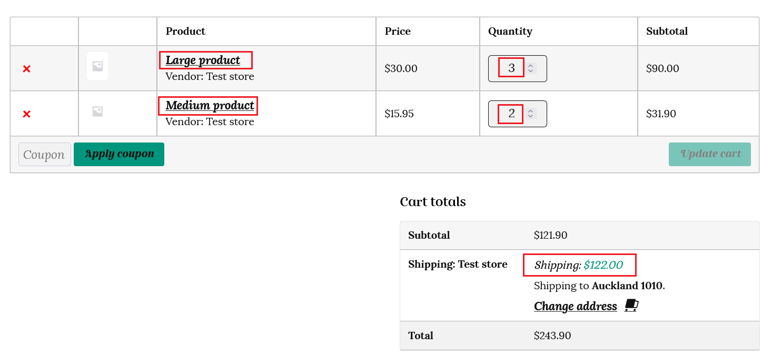
Task: Click the truck icon beside Change address
Action: tap(631, 306)
